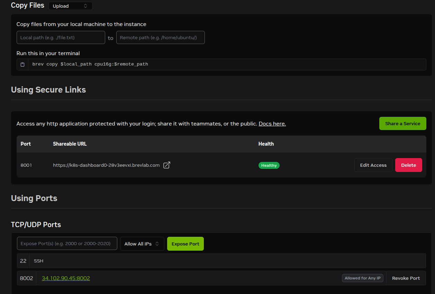This screenshot has width=435, height=294.
Task: Open the Upload mode dropdown
Action: coord(71,6)
